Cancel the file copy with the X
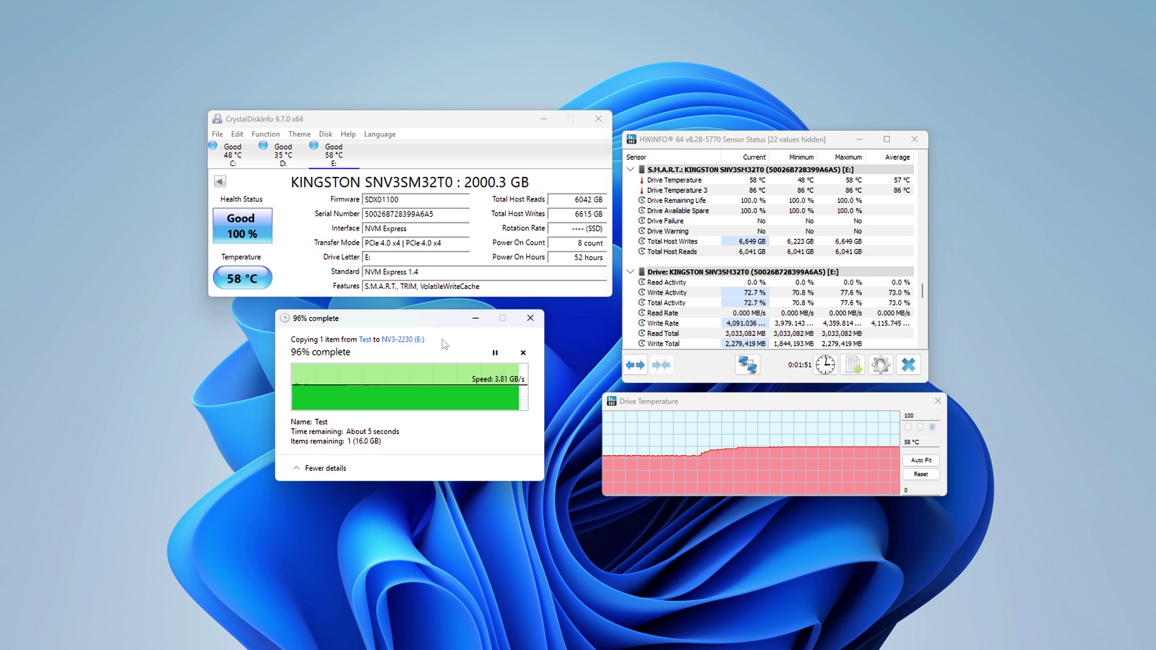1156x650 pixels. (x=523, y=353)
